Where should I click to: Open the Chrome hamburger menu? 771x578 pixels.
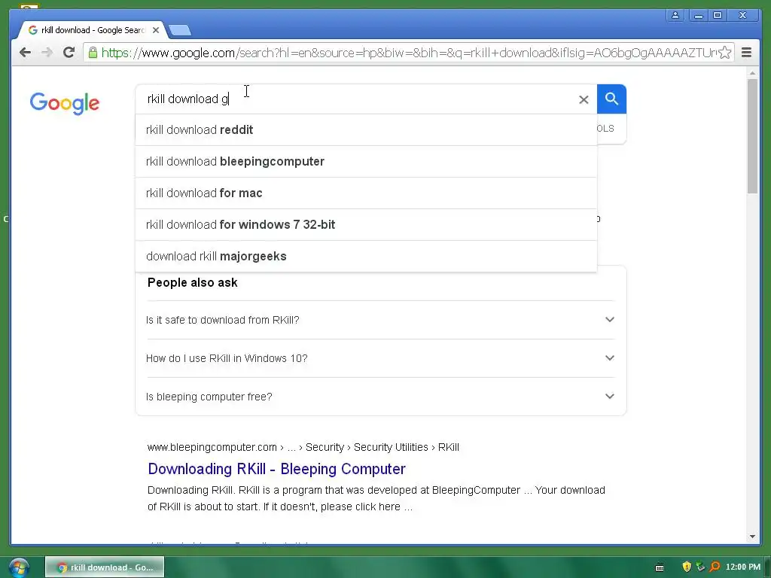tap(746, 53)
